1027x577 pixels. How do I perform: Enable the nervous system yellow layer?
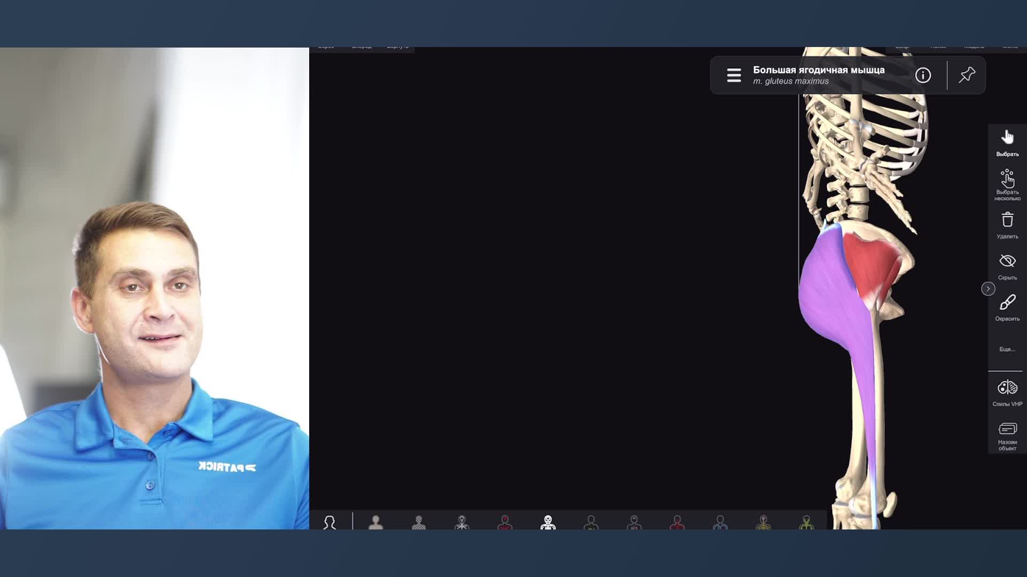tap(763, 522)
